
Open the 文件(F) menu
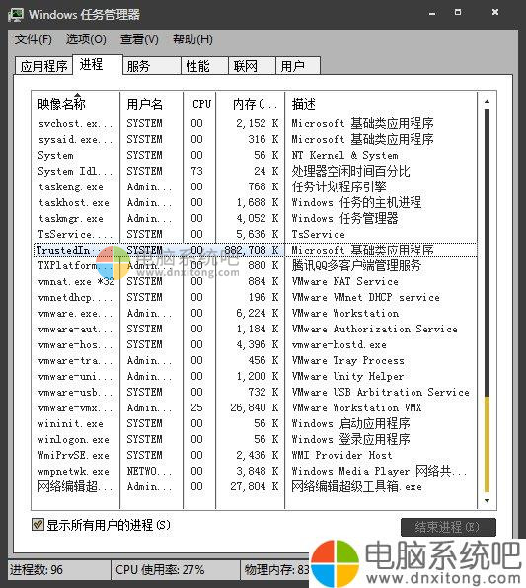pos(33,39)
